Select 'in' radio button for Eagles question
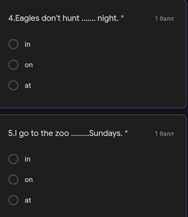 [x=13, y=44]
